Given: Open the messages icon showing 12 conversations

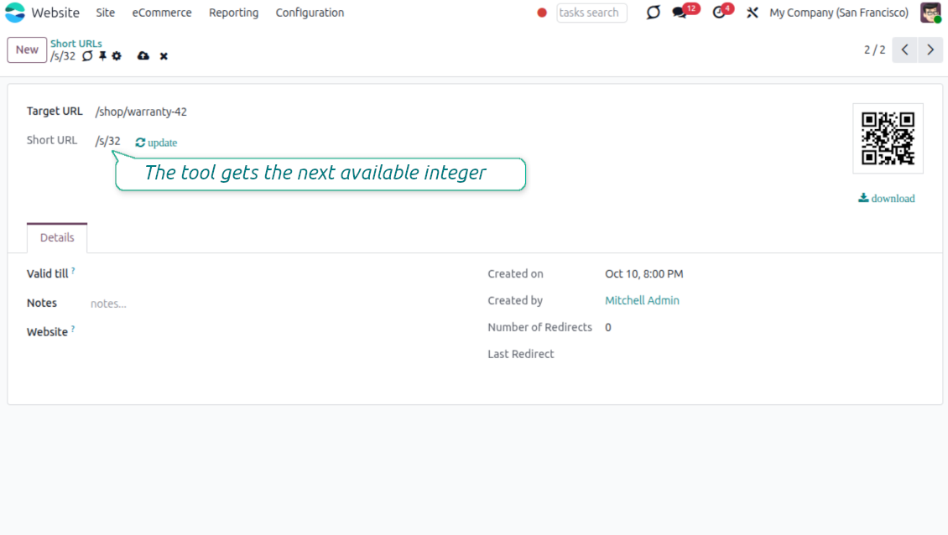Looking at the screenshot, I should point(680,13).
